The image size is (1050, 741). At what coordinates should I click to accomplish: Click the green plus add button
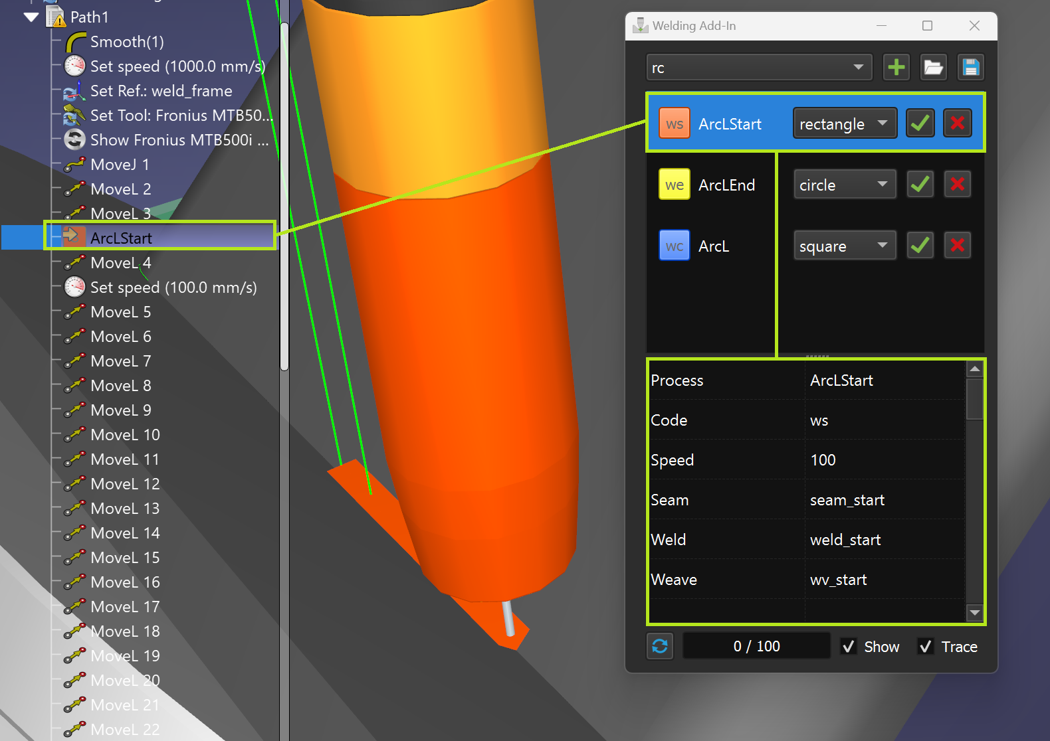896,67
